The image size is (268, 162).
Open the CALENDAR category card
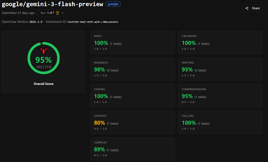[220, 42]
